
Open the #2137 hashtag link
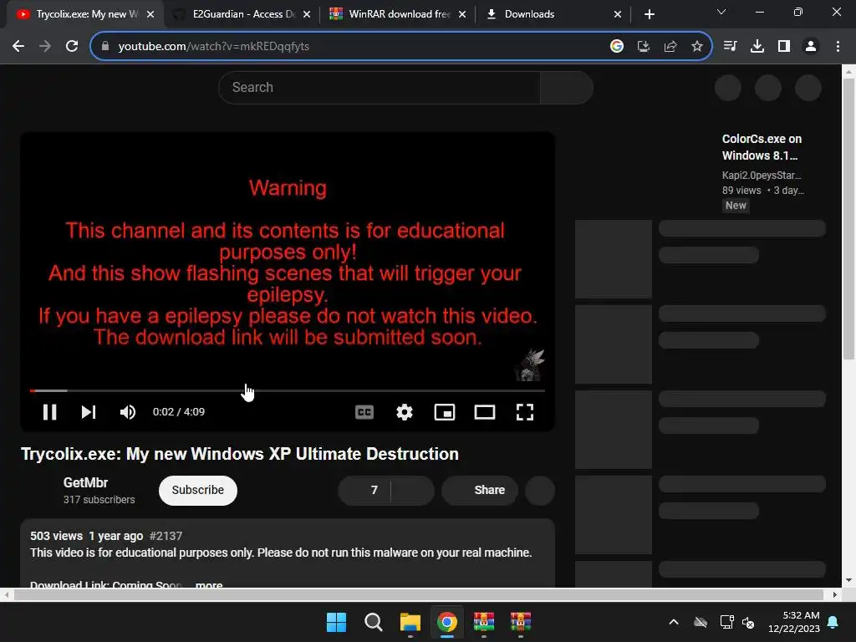tap(166, 536)
